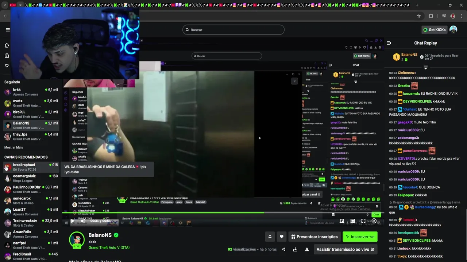Open the Chrome three-dot menu
Viewport: 467px width, 262px height.
pos(462,16)
